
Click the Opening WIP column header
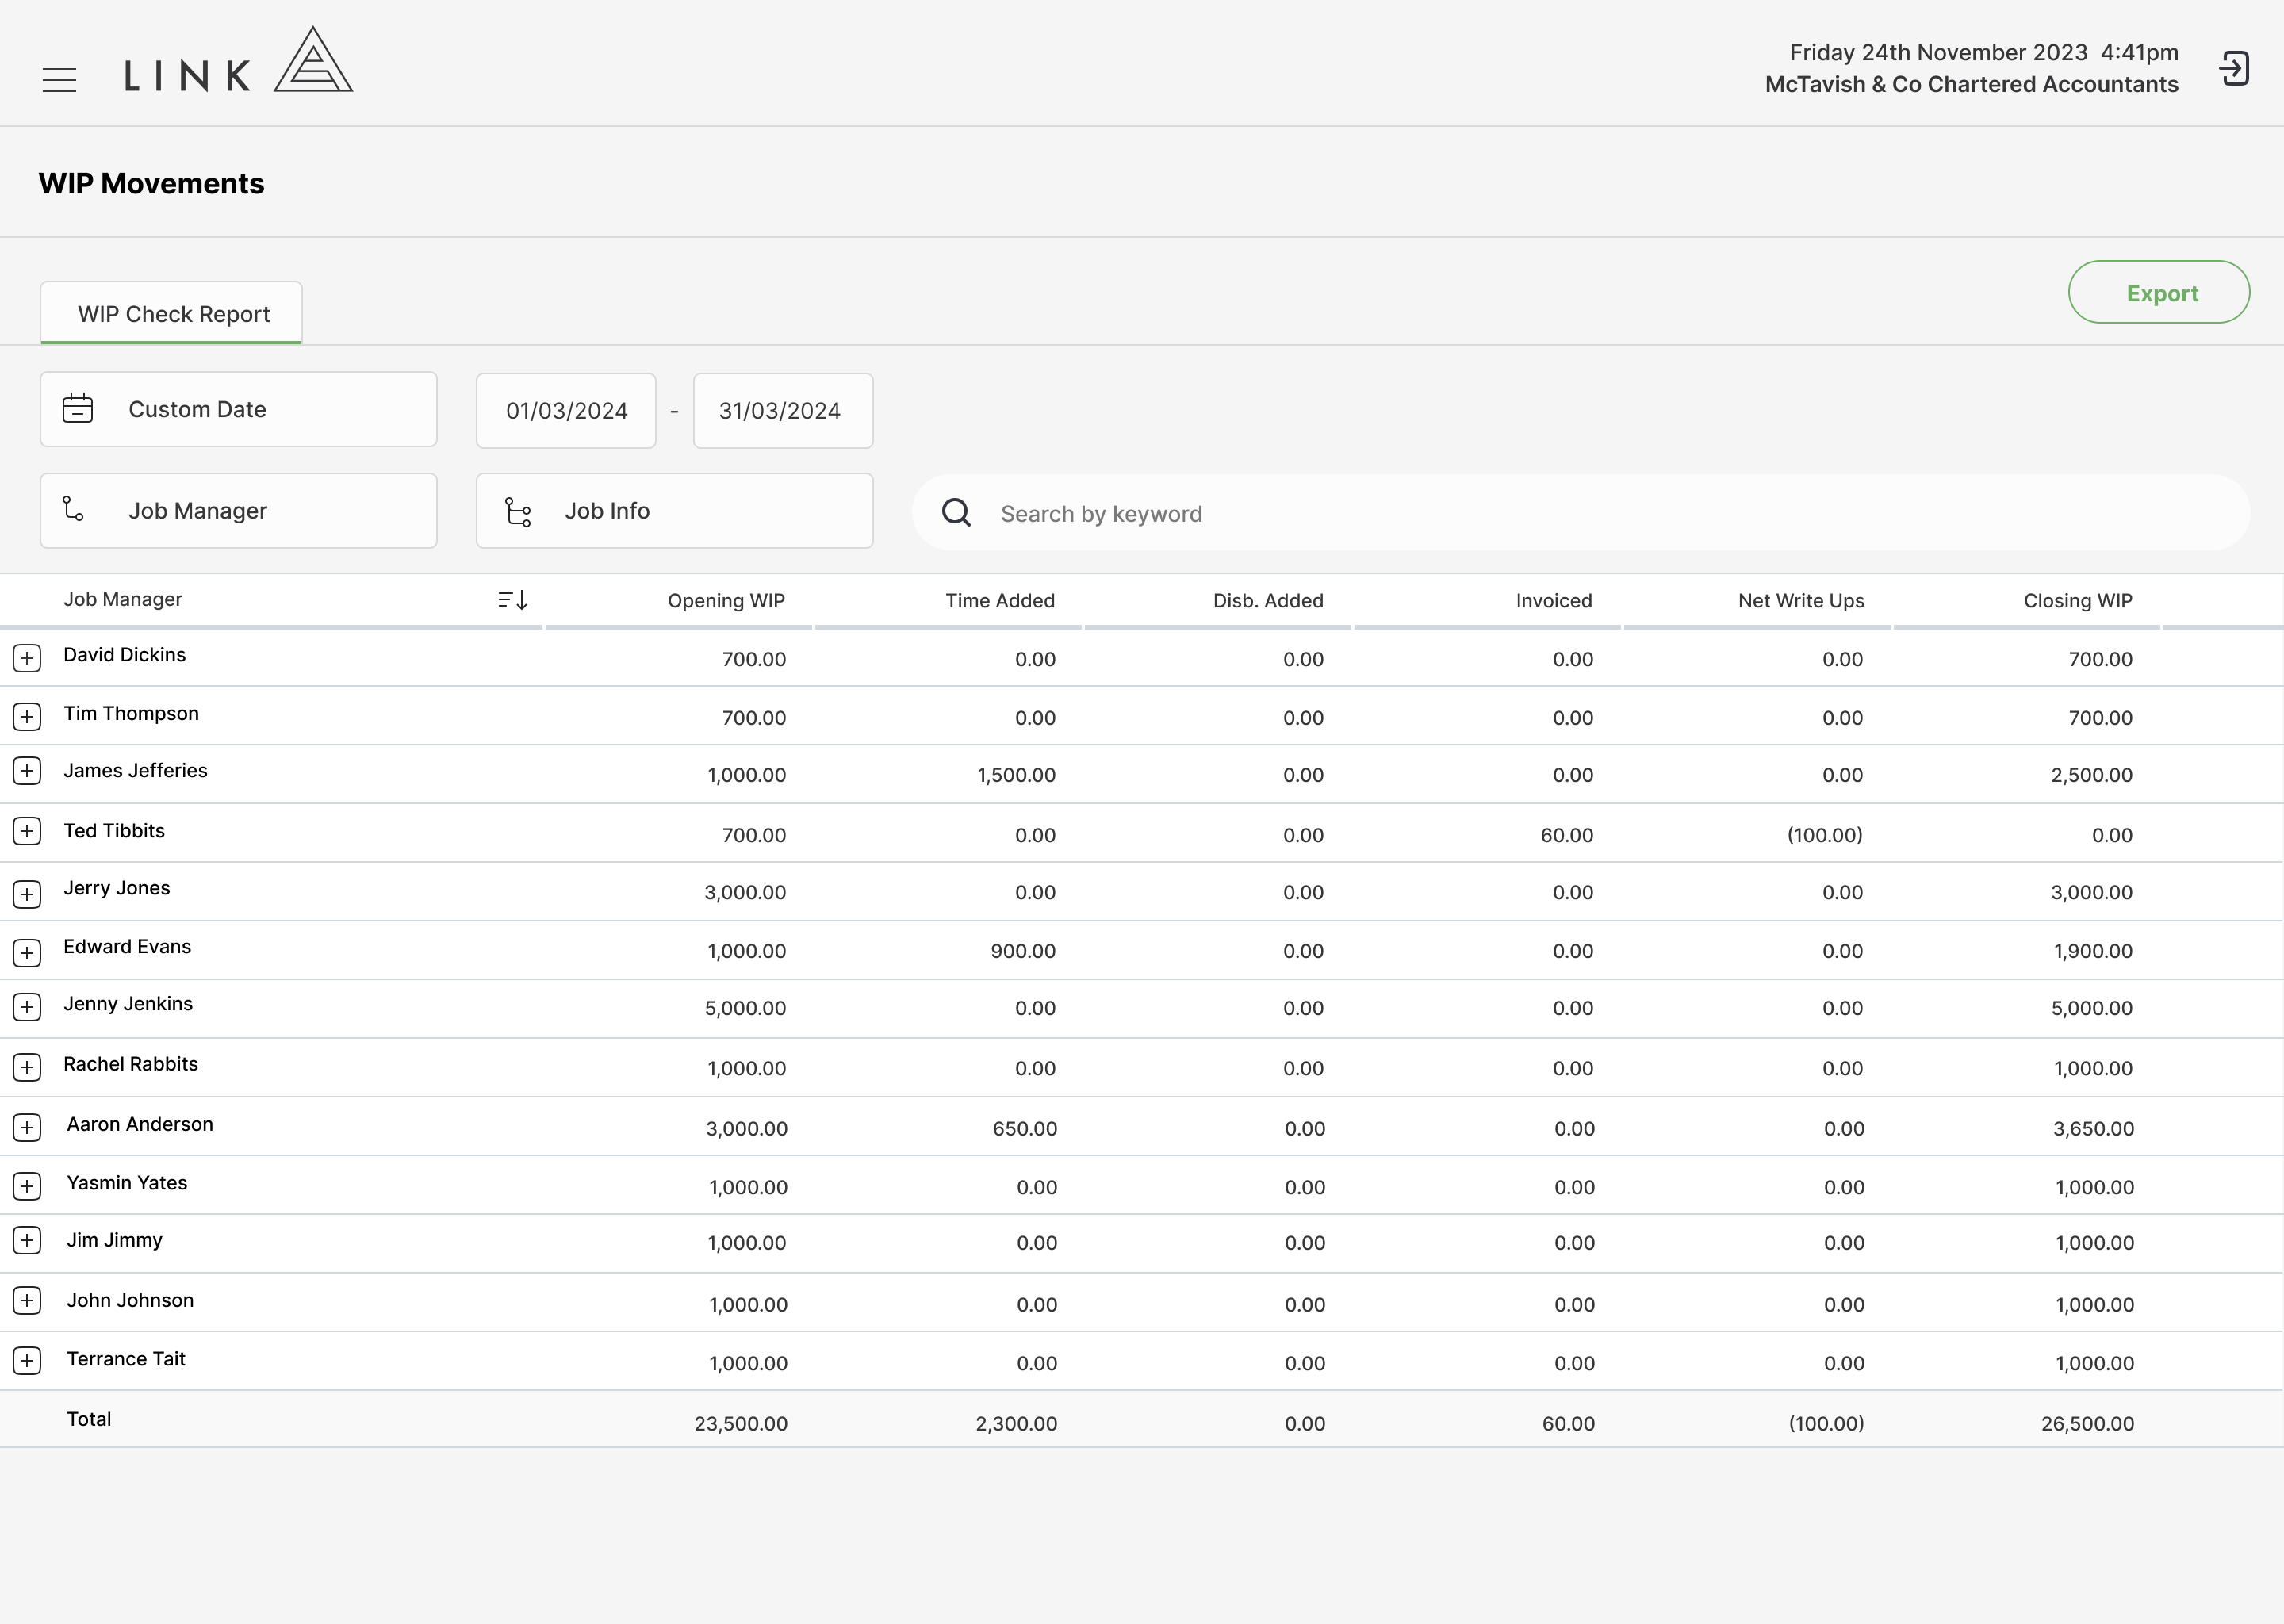coord(726,600)
